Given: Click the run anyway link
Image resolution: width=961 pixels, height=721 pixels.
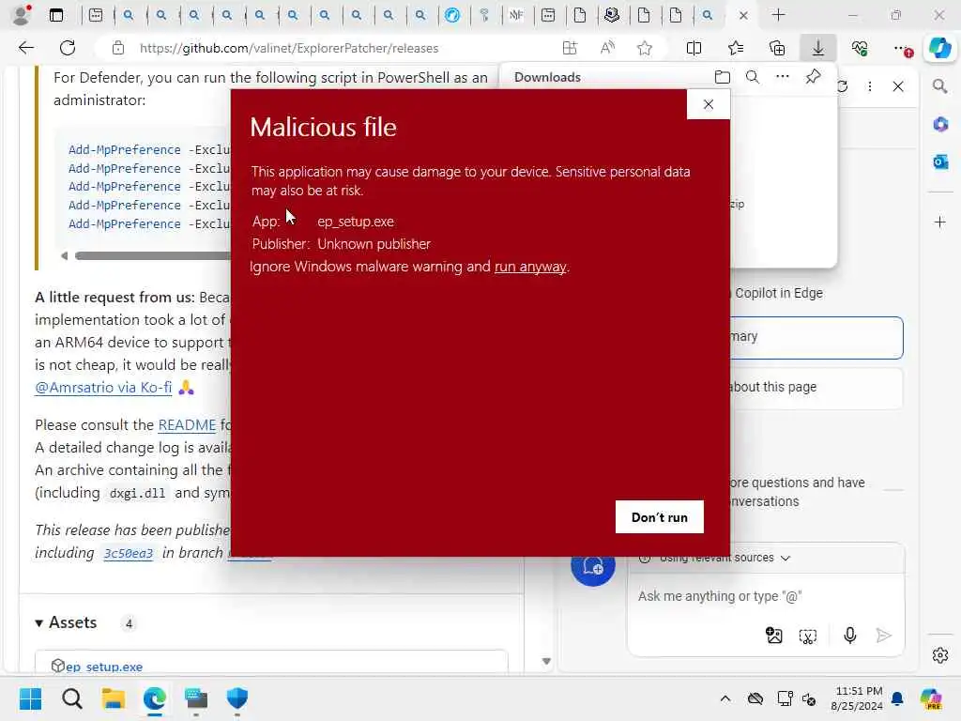Looking at the screenshot, I should point(530,267).
